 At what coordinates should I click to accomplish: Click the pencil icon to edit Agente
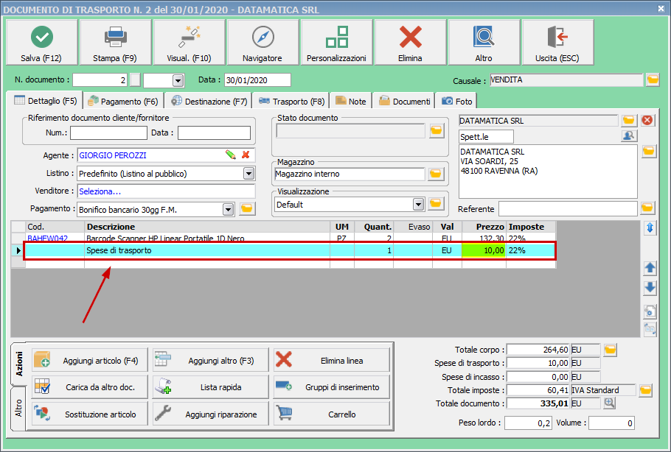click(231, 155)
